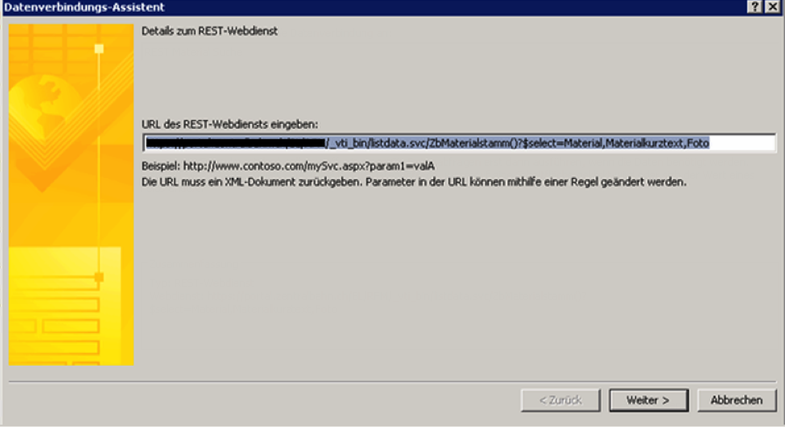This screenshot has width=785, height=427.
Task: Click the globe graphic in wizard sidebar
Action: (43, 100)
